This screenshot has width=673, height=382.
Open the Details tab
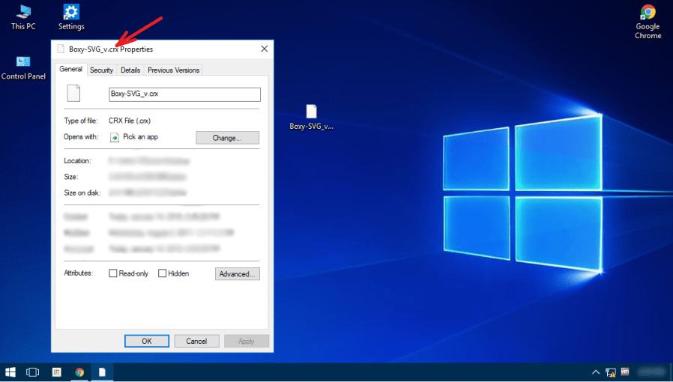coord(130,70)
